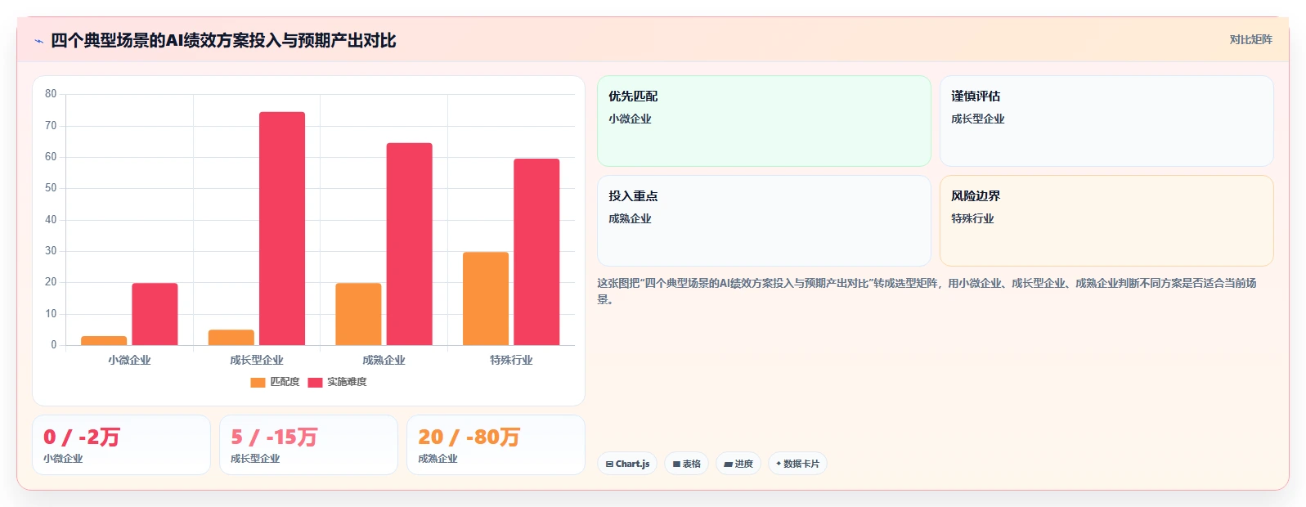Click the red 实施难度 bar for 成长型企业
Image resolution: width=1306 pixels, height=507 pixels.
click(282, 228)
